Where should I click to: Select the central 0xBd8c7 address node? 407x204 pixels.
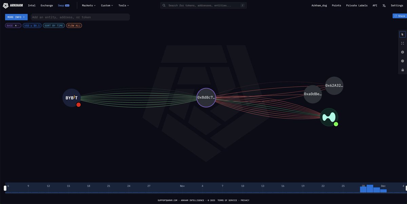pos(206,98)
